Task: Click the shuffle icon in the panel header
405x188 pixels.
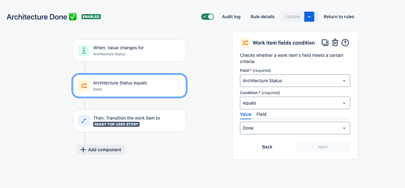Action: pyautogui.click(x=245, y=43)
